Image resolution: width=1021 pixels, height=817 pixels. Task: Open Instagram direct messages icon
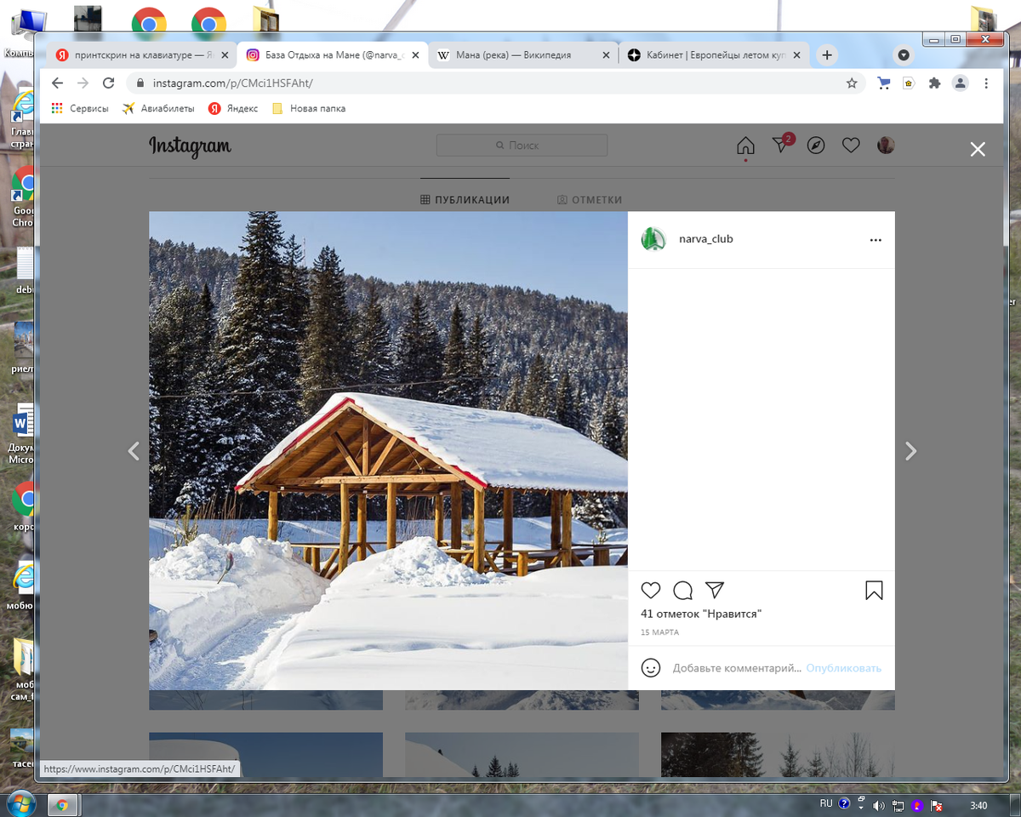click(780, 146)
